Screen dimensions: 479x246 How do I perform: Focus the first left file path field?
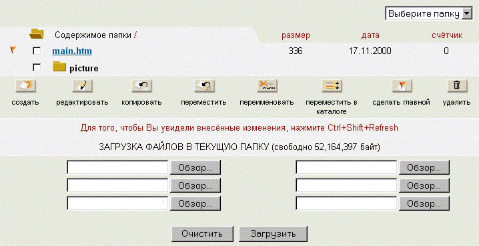click(x=117, y=167)
